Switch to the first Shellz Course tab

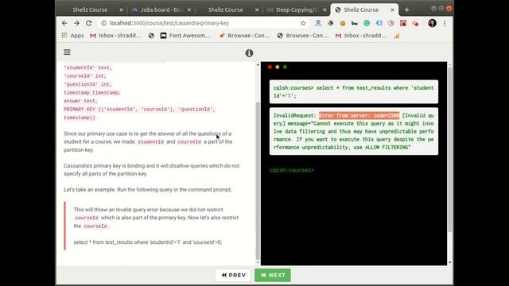click(x=90, y=10)
